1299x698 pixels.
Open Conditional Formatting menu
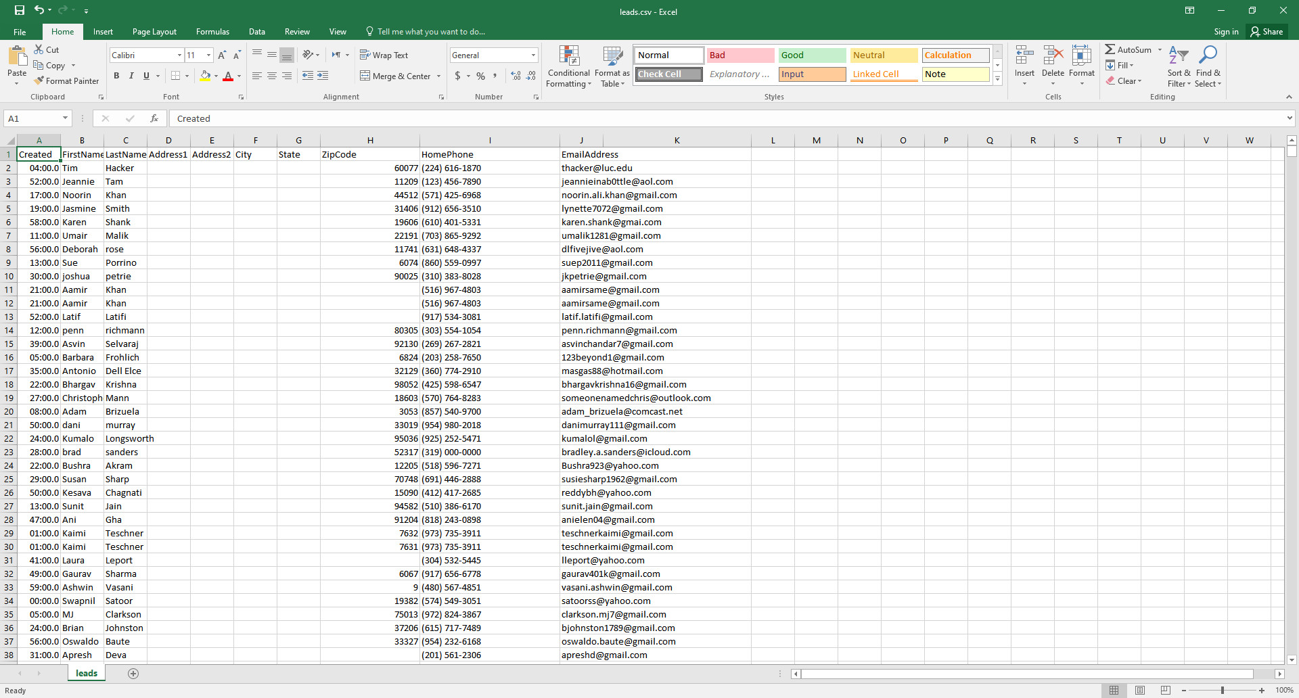click(x=569, y=66)
